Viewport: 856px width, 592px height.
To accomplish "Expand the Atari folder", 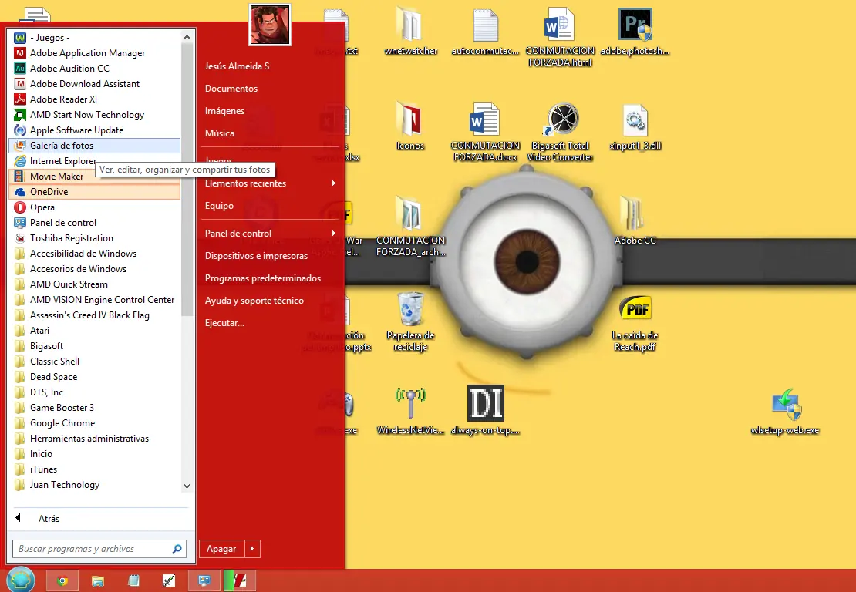I will 94,331.
